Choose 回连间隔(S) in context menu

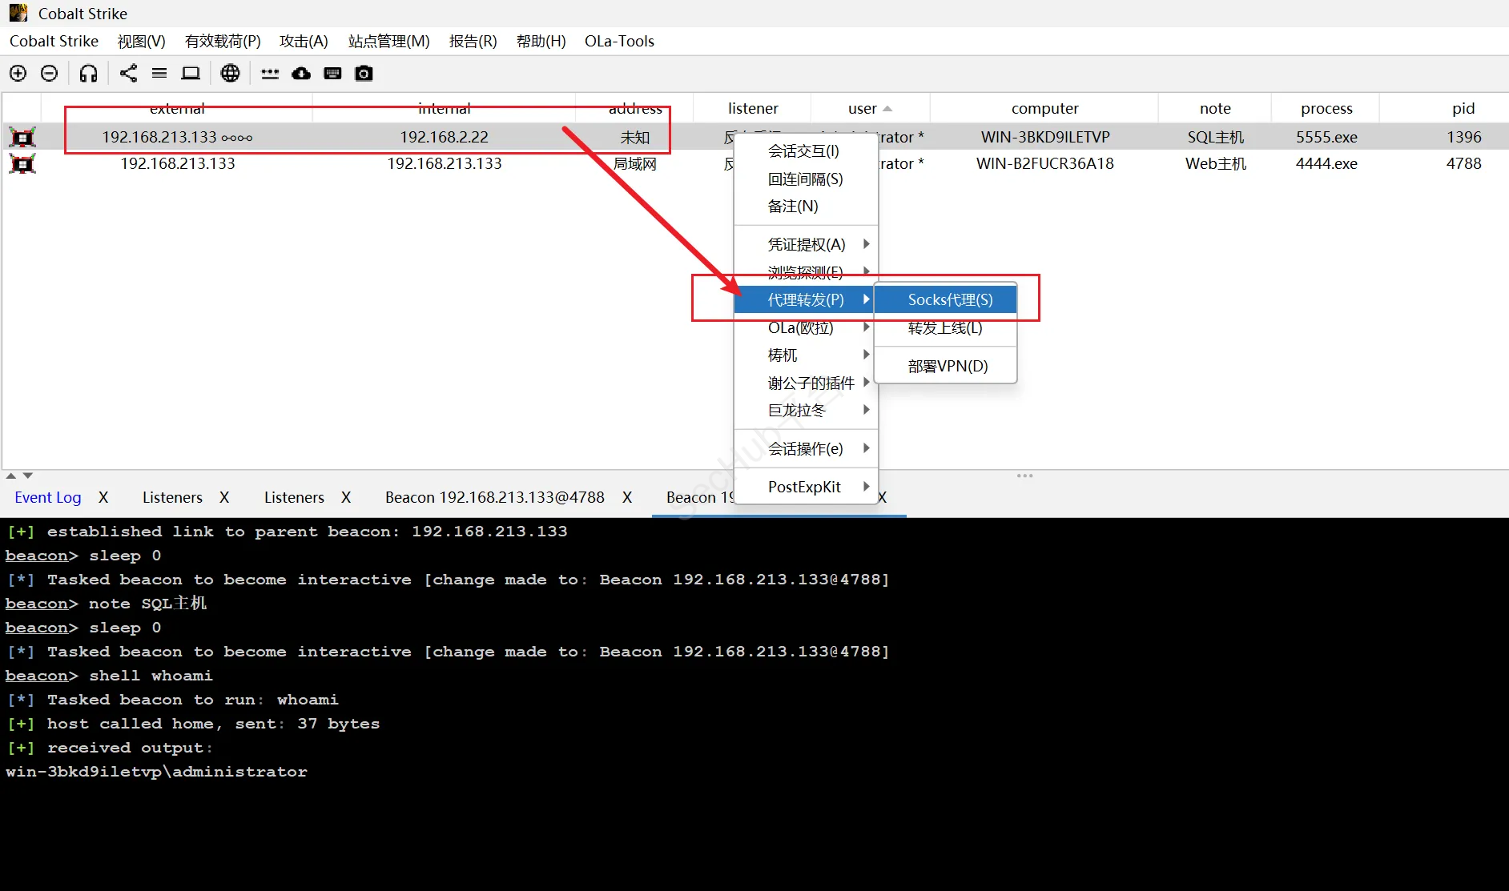(806, 179)
